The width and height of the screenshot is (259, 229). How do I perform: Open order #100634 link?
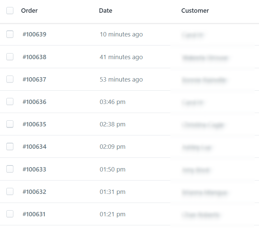click(34, 147)
